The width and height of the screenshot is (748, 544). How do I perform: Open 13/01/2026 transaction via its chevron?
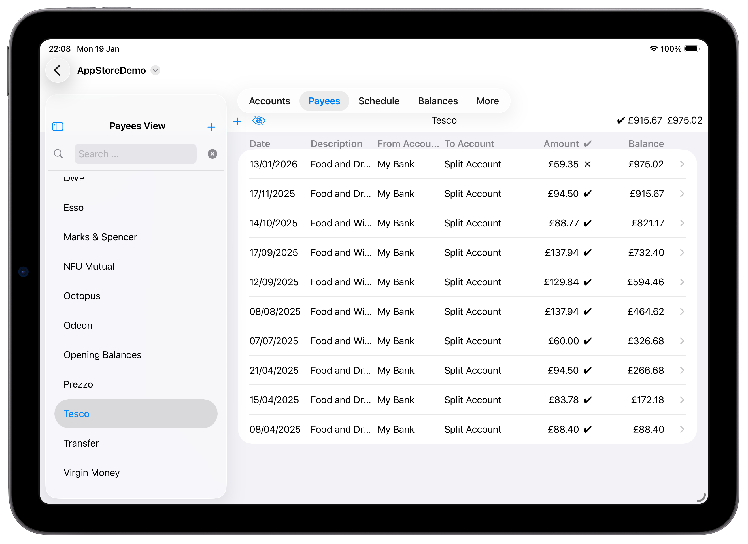coord(682,164)
